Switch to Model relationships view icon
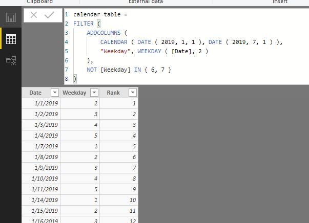 click(x=11, y=60)
